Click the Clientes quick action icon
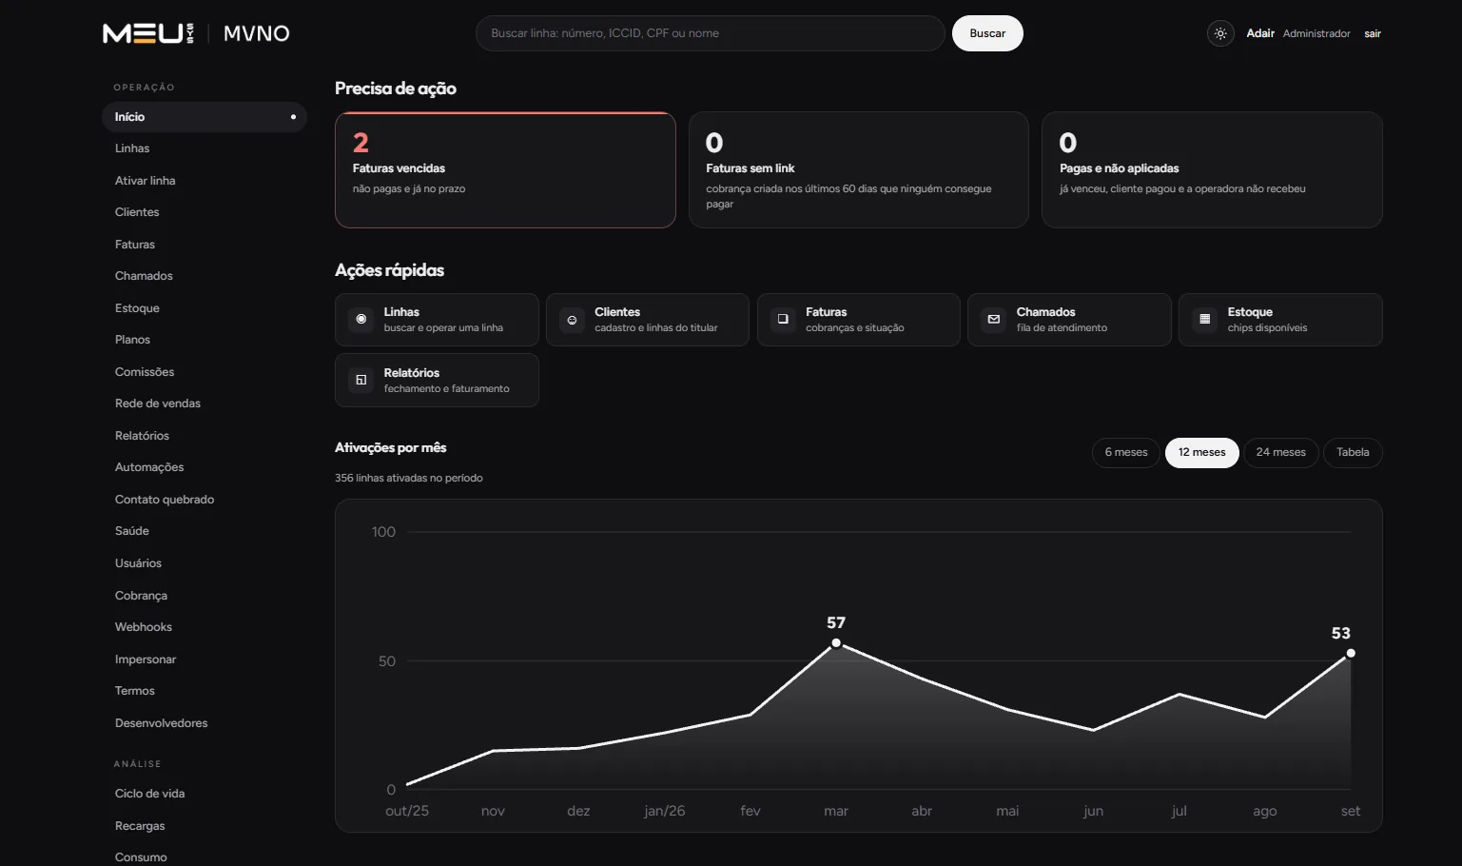Image resolution: width=1462 pixels, height=866 pixels. pyautogui.click(x=572, y=320)
